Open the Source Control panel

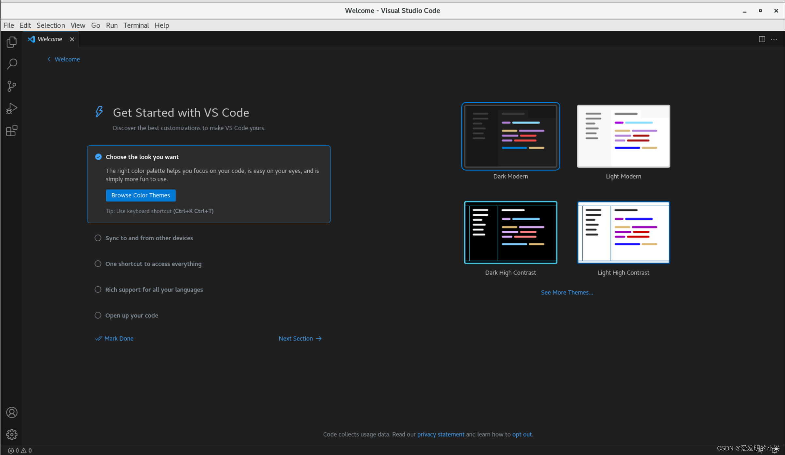coord(12,86)
